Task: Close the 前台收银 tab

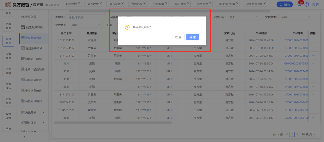Action: [x=79, y=4]
